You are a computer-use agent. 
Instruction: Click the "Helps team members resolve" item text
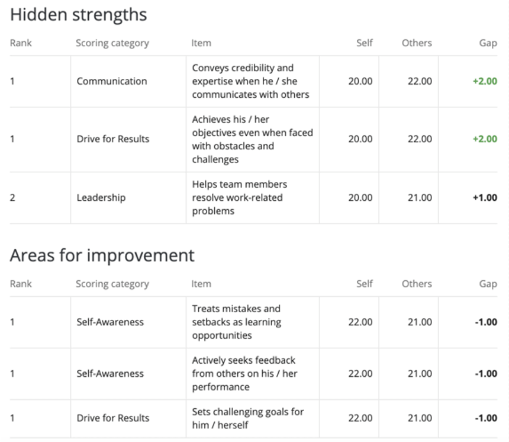239,198
